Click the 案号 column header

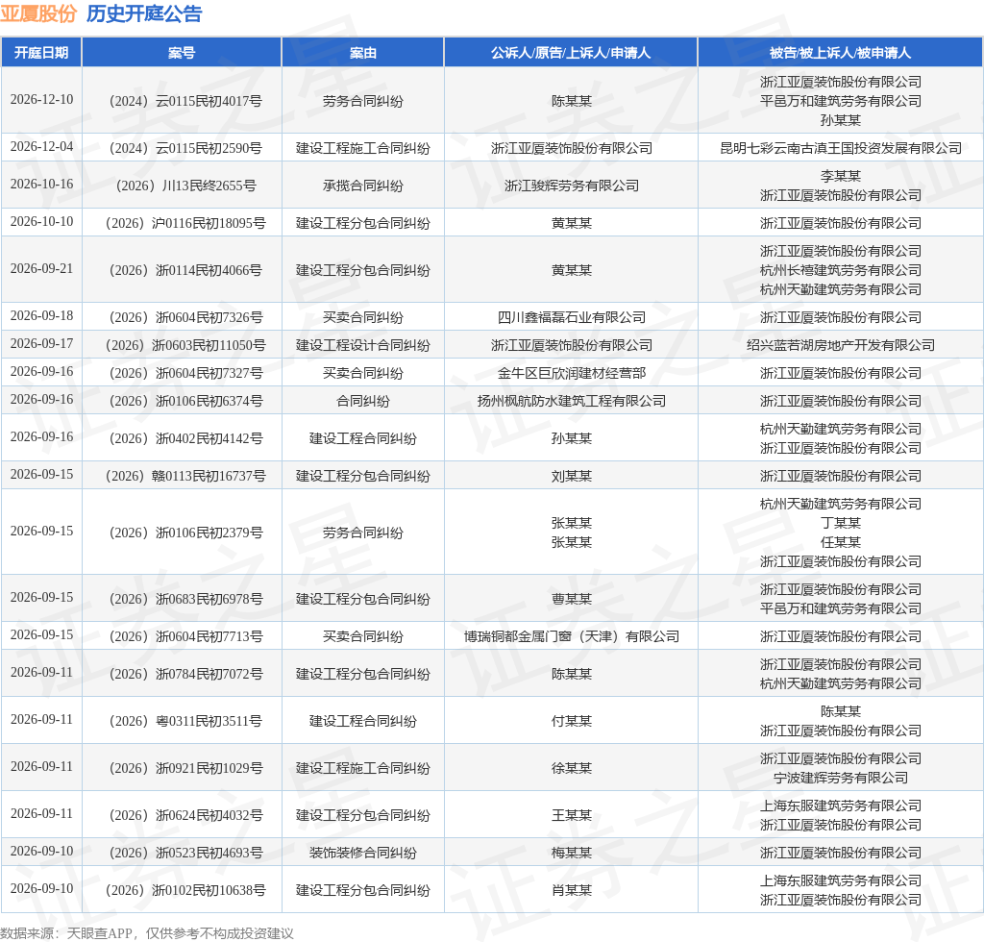(x=182, y=53)
